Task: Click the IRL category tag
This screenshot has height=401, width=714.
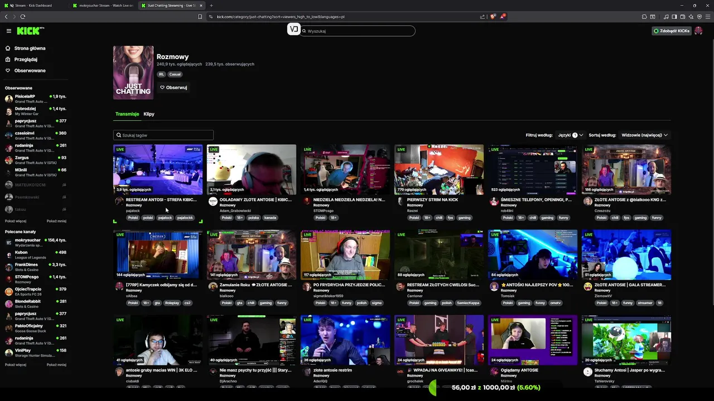Action: point(161,74)
